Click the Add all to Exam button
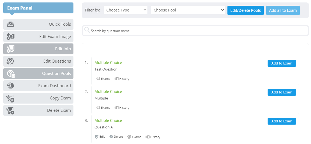This screenshot has width=311, height=144. 283,10
